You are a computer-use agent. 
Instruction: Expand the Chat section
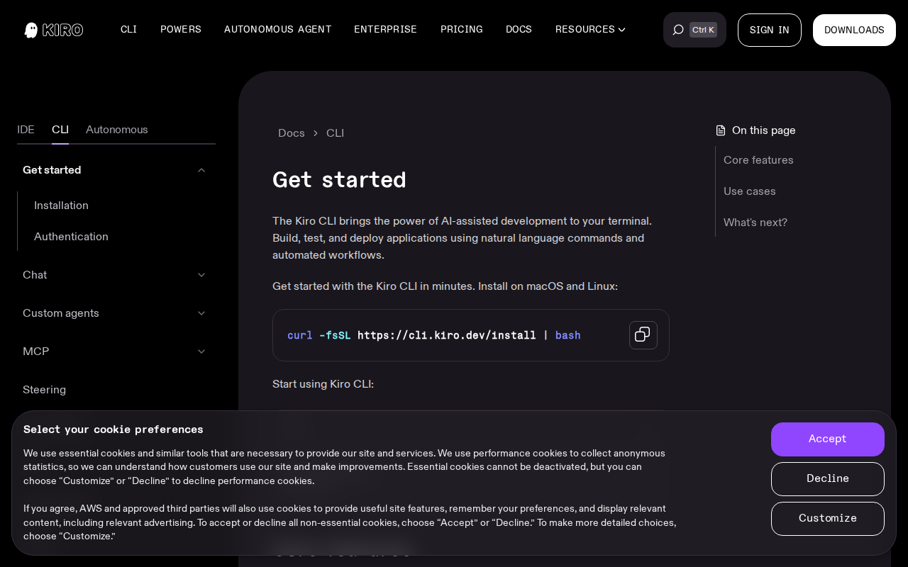pyautogui.click(x=201, y=275)
